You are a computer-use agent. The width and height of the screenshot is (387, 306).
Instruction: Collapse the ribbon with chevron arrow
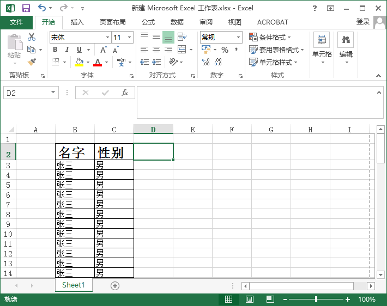coord(378,76)
